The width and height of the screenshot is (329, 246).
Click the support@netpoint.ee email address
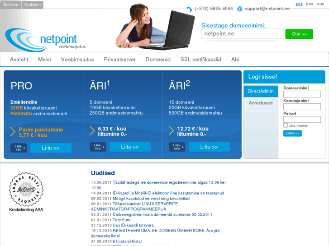[x=267, y=9]
